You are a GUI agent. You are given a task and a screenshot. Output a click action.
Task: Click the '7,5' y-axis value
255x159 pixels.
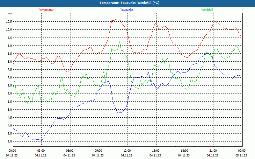click(x=10, y=70)
